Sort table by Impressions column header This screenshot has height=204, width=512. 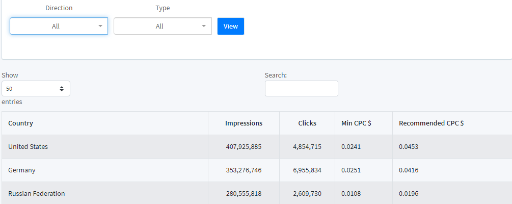pos(244,123)
